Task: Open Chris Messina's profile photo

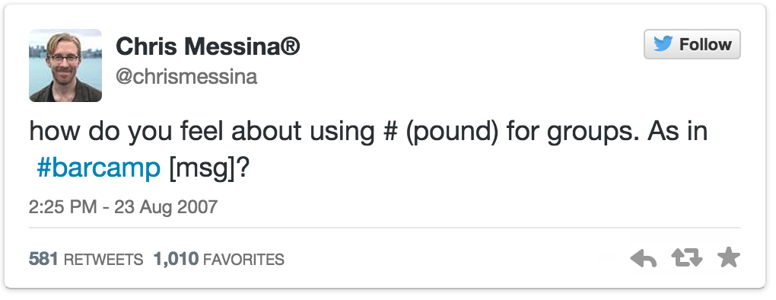Action: 65,65
